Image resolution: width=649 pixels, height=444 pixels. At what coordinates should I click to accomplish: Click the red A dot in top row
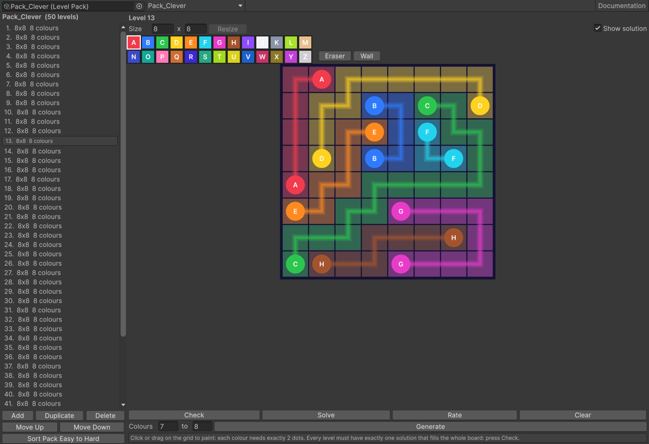click(x=322, y=80)
